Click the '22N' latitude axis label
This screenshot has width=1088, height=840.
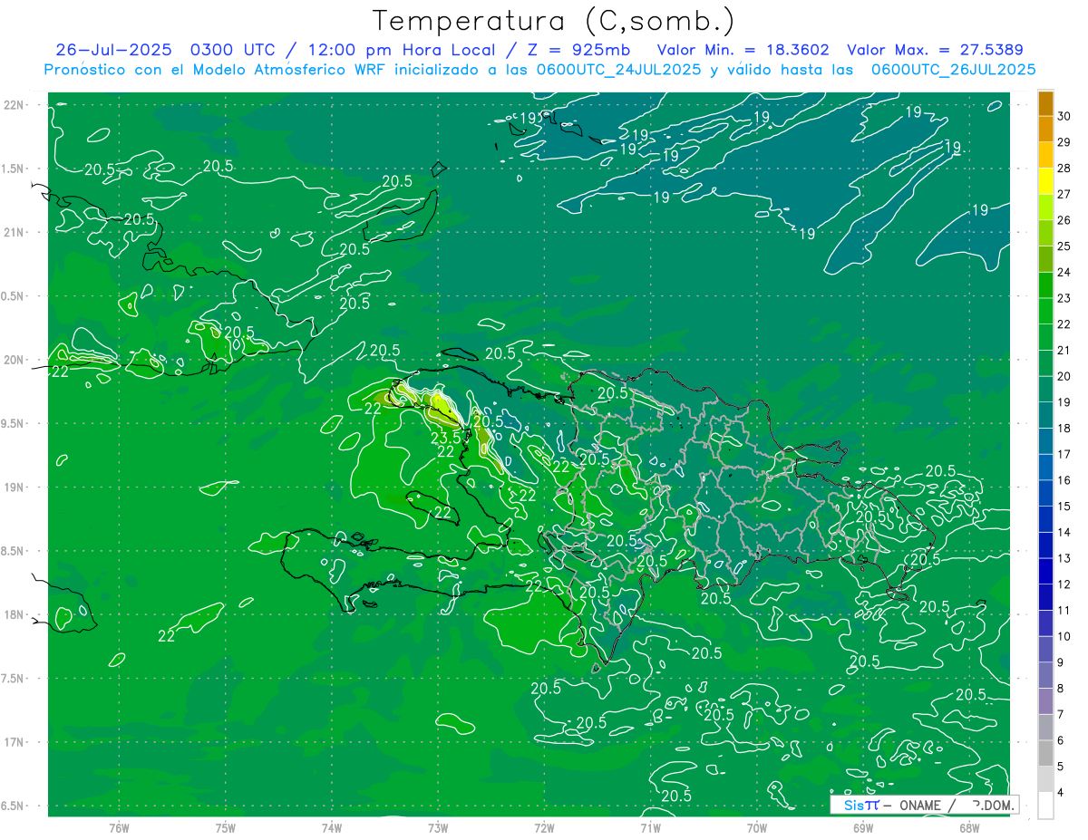tap(13, 104)
